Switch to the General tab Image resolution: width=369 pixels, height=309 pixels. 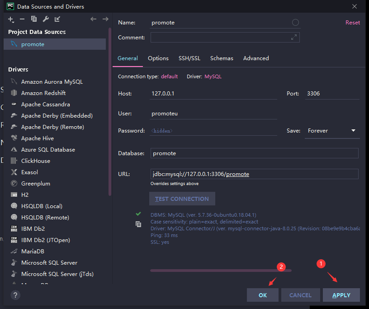coord(128,58)
